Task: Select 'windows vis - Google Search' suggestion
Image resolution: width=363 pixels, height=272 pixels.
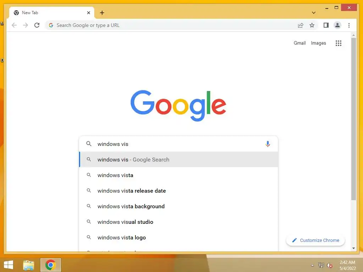Action: tap(179, 160)
